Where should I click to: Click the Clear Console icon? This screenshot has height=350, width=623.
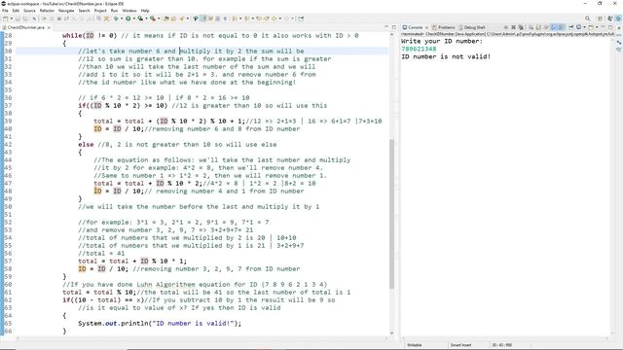point(531,27)
